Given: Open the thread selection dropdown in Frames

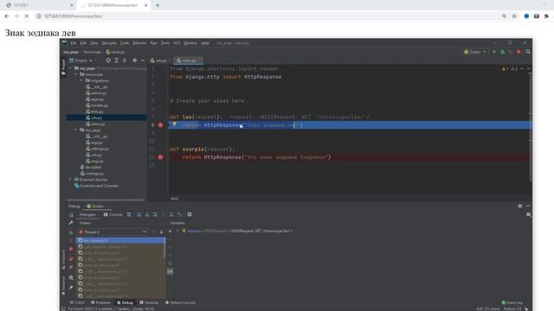Looking at the screenshot, I should 112,232.
